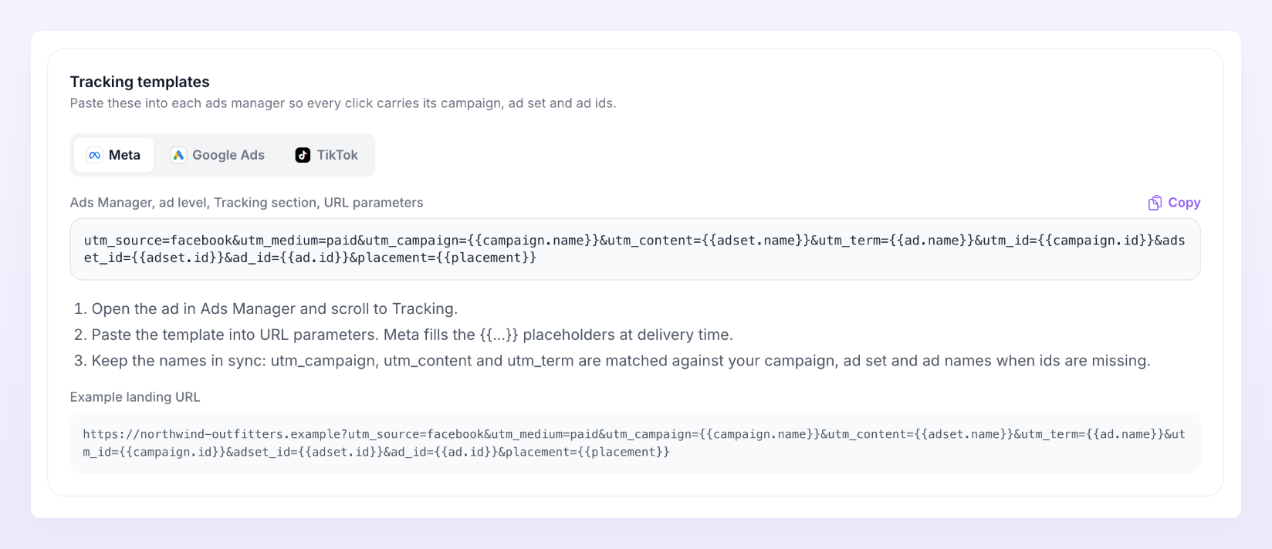The height and width of the screenshot is (549, 1272).
Task: Click the 'Ads Manager, ad level, Tracking section' label
Action: click(246, 203)
